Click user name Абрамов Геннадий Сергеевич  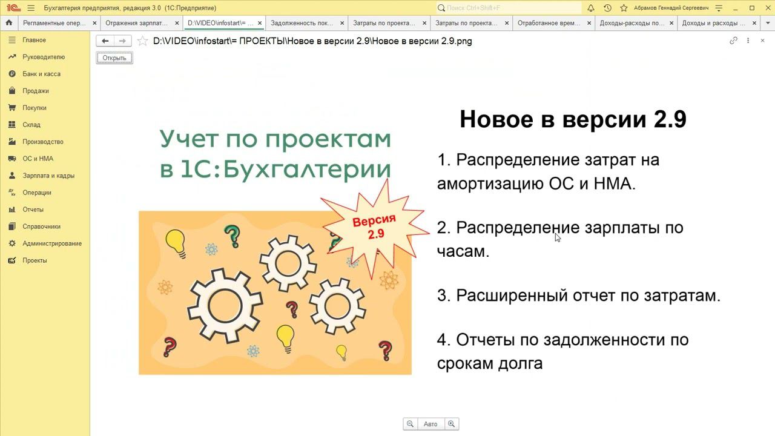click(x=671, y=8)
